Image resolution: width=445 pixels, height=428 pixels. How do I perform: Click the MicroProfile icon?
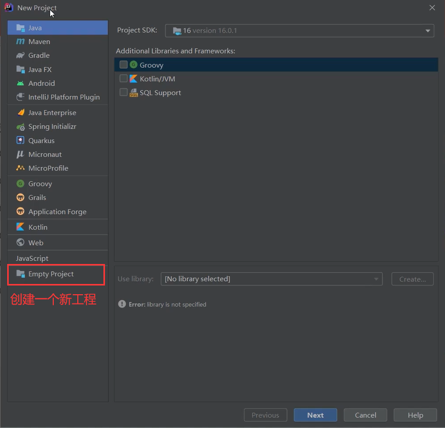20,168
